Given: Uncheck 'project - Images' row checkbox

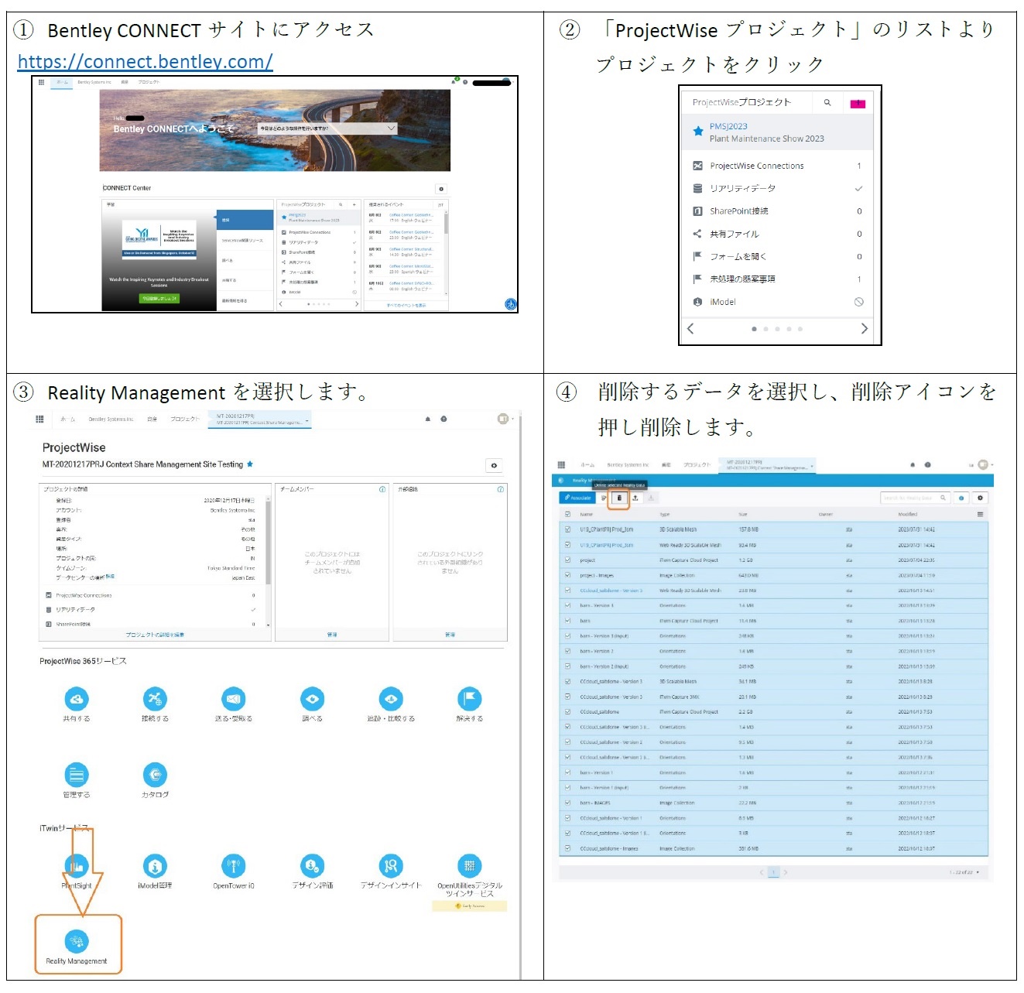Looking at the screenshot, I should (x=567, y=575).
